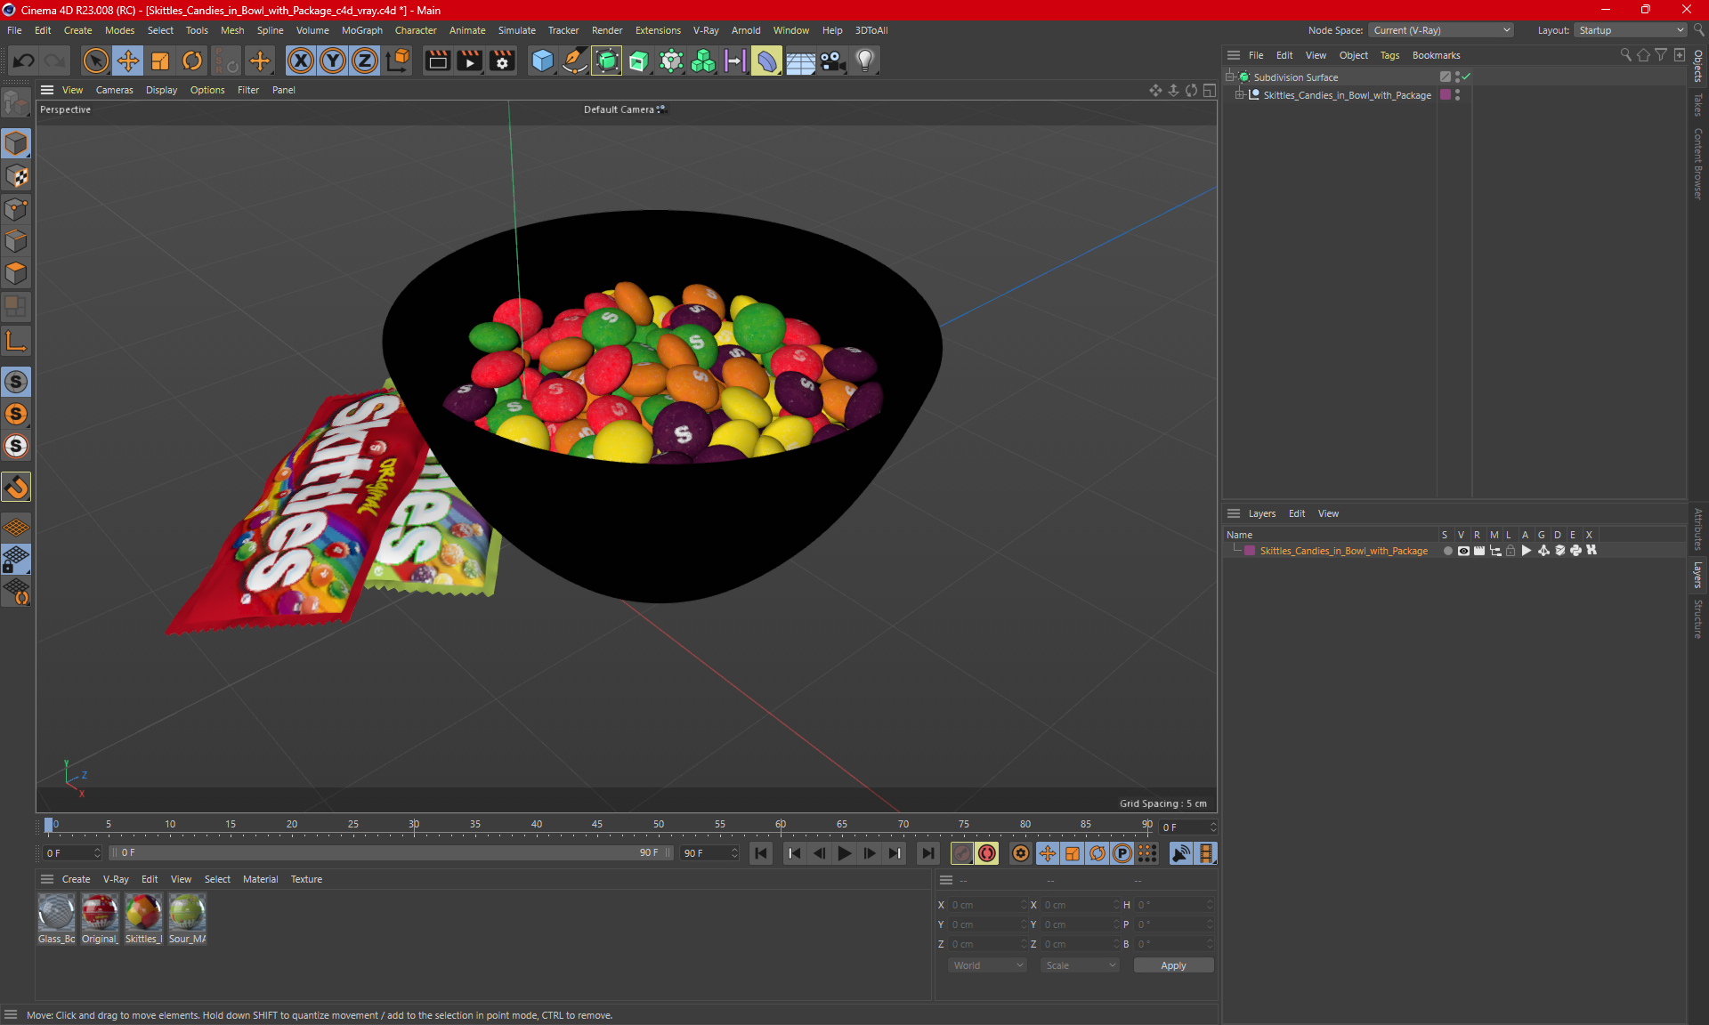Open the World coordinate dropdown
This screenshot has width=1709, height=1025.
tap(987, 965)
